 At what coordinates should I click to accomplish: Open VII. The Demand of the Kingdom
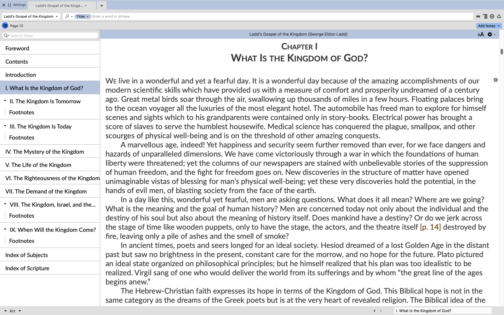(50, 192)
